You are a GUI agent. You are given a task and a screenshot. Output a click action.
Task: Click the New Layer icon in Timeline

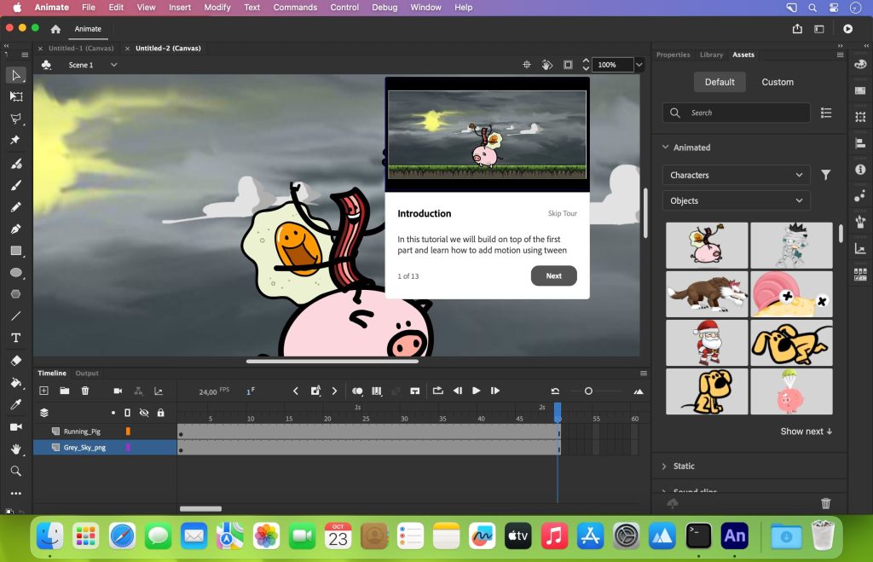coord(43,391)
